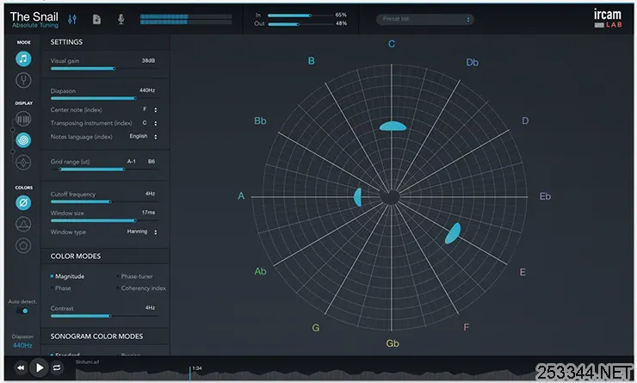This screenshot has height=383, width=637.
Task: Switch to the sonogram bars display icon
Action: coord(23,120)
